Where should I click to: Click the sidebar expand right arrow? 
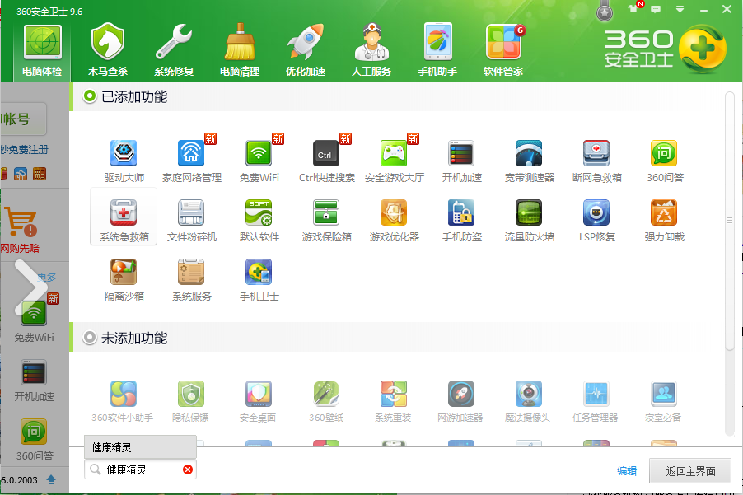click(x=30, y=287)
